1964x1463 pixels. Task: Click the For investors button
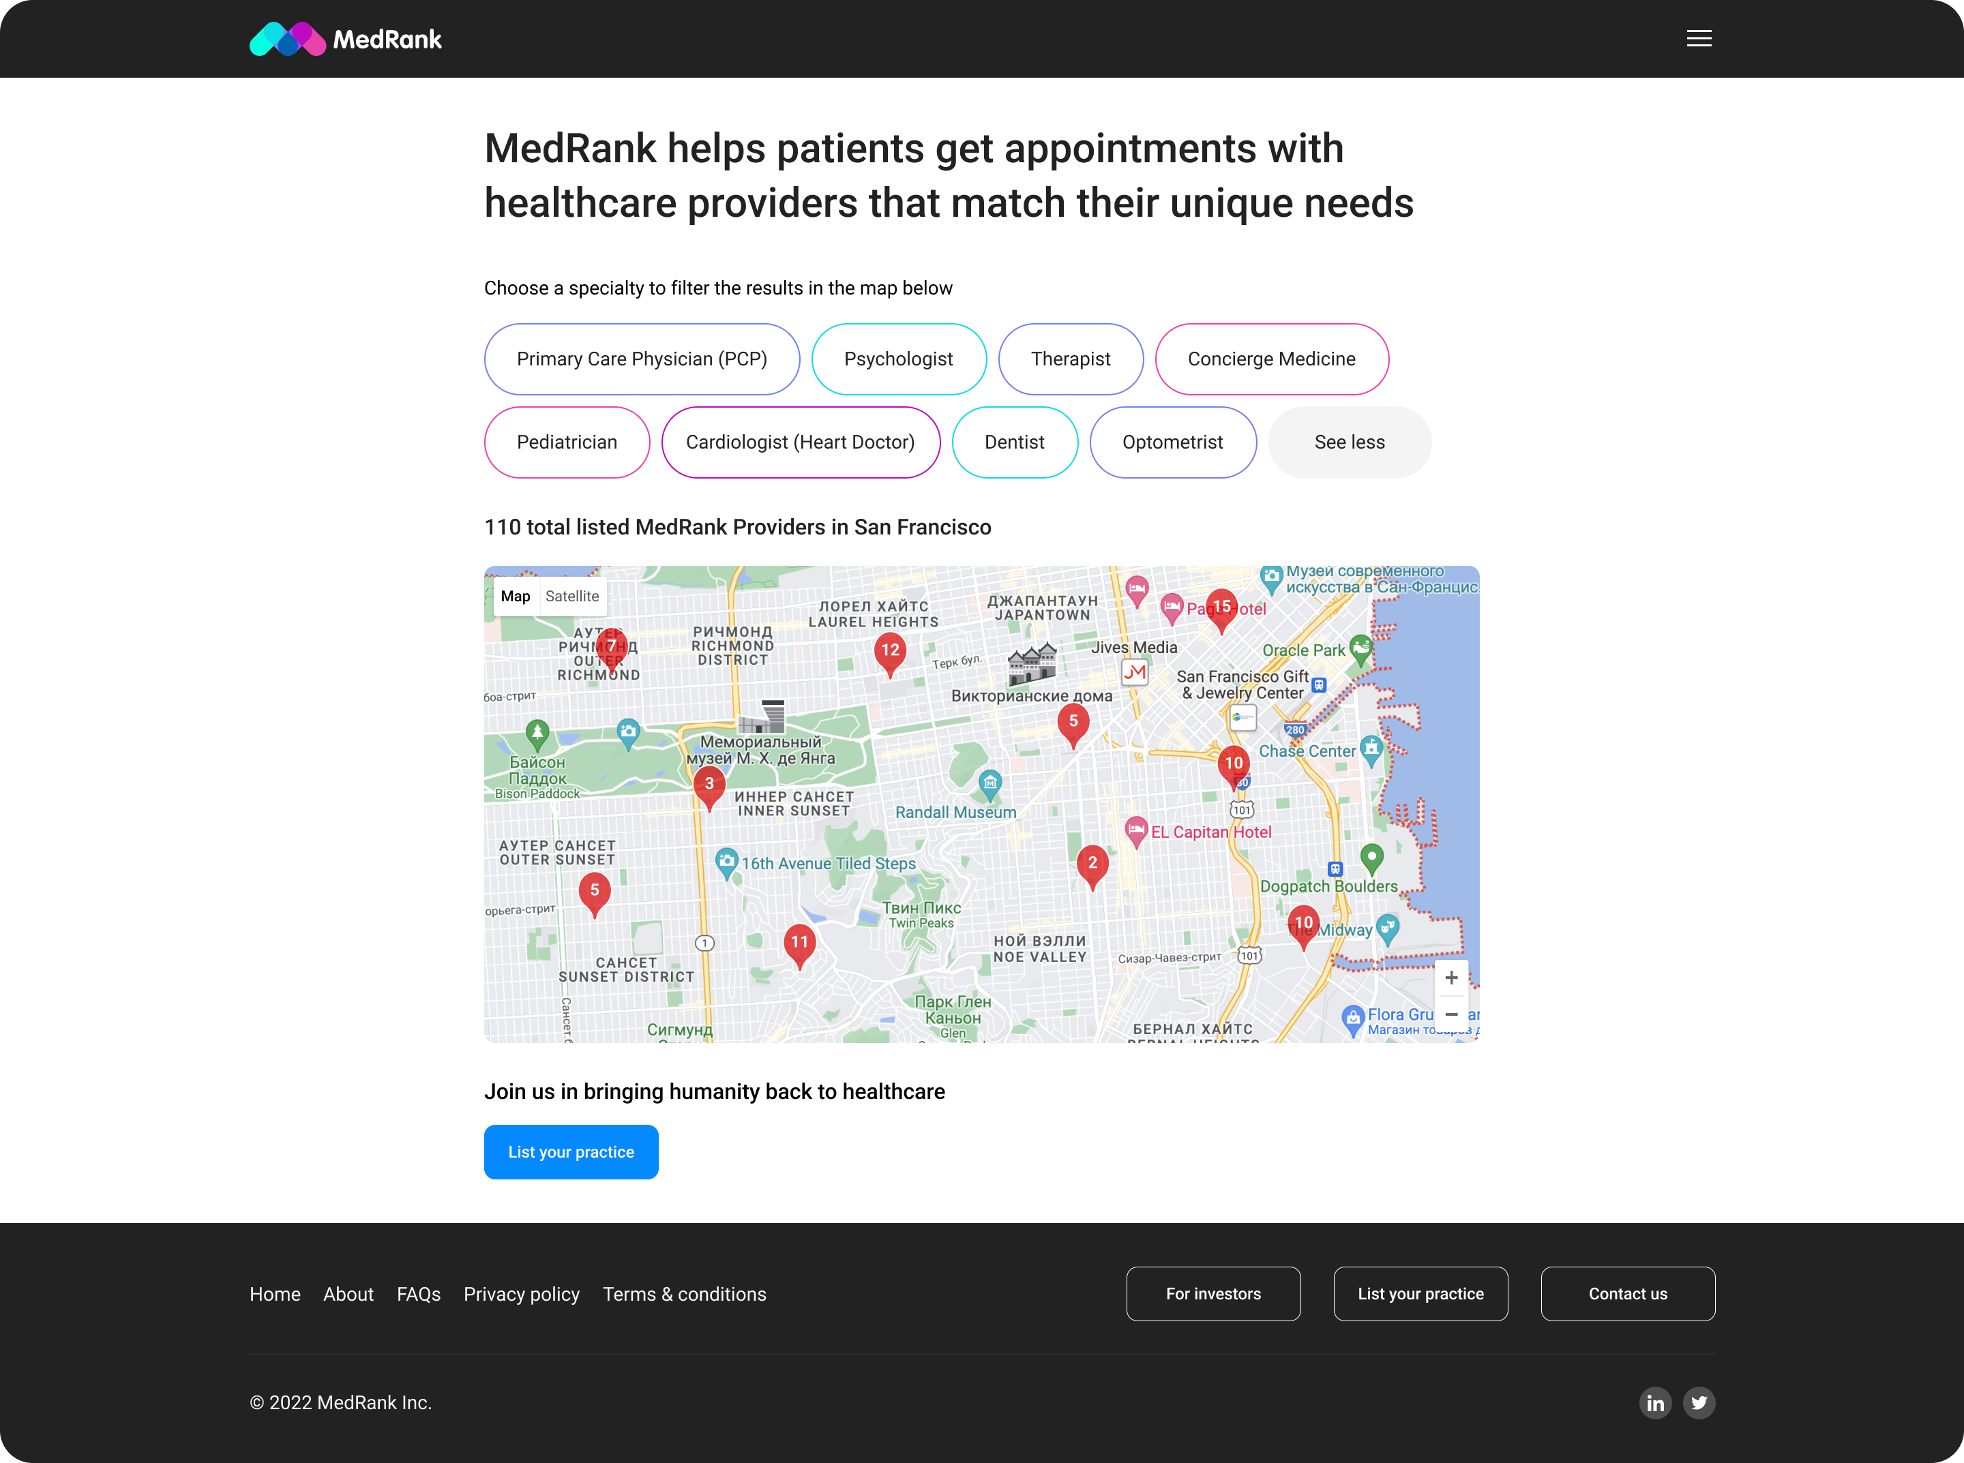[1212, 1294]
